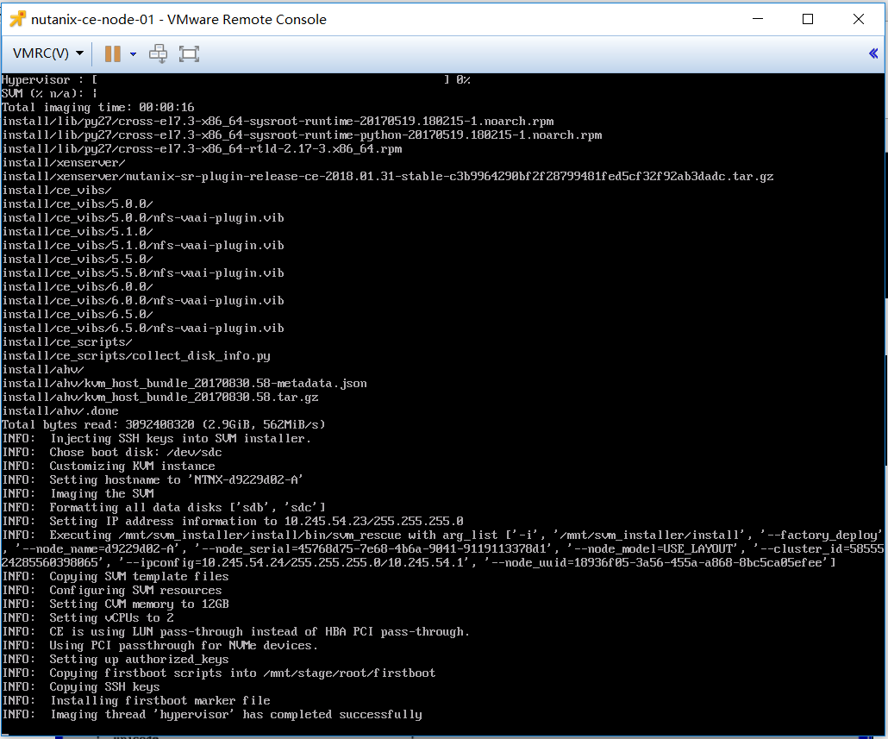Viewport: 888px width, 739px height.
Task: Click 'Installing firstboot marker file' line
Action: coord(136,700)
